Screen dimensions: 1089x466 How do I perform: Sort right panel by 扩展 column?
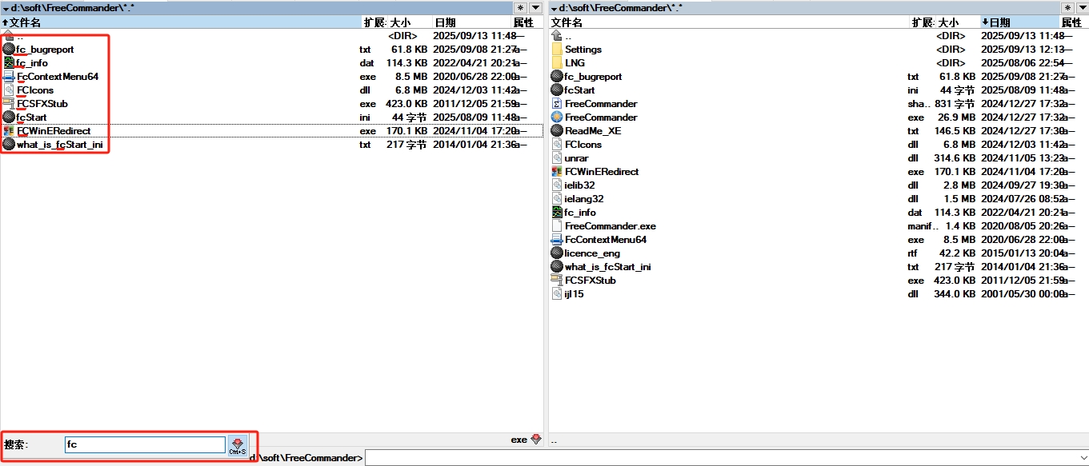[x=923, y=22]
